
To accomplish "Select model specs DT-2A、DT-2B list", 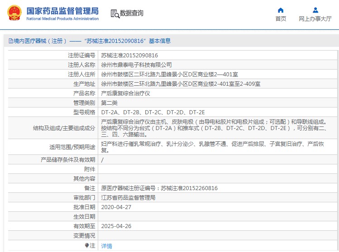I will [x=153, y=112].
